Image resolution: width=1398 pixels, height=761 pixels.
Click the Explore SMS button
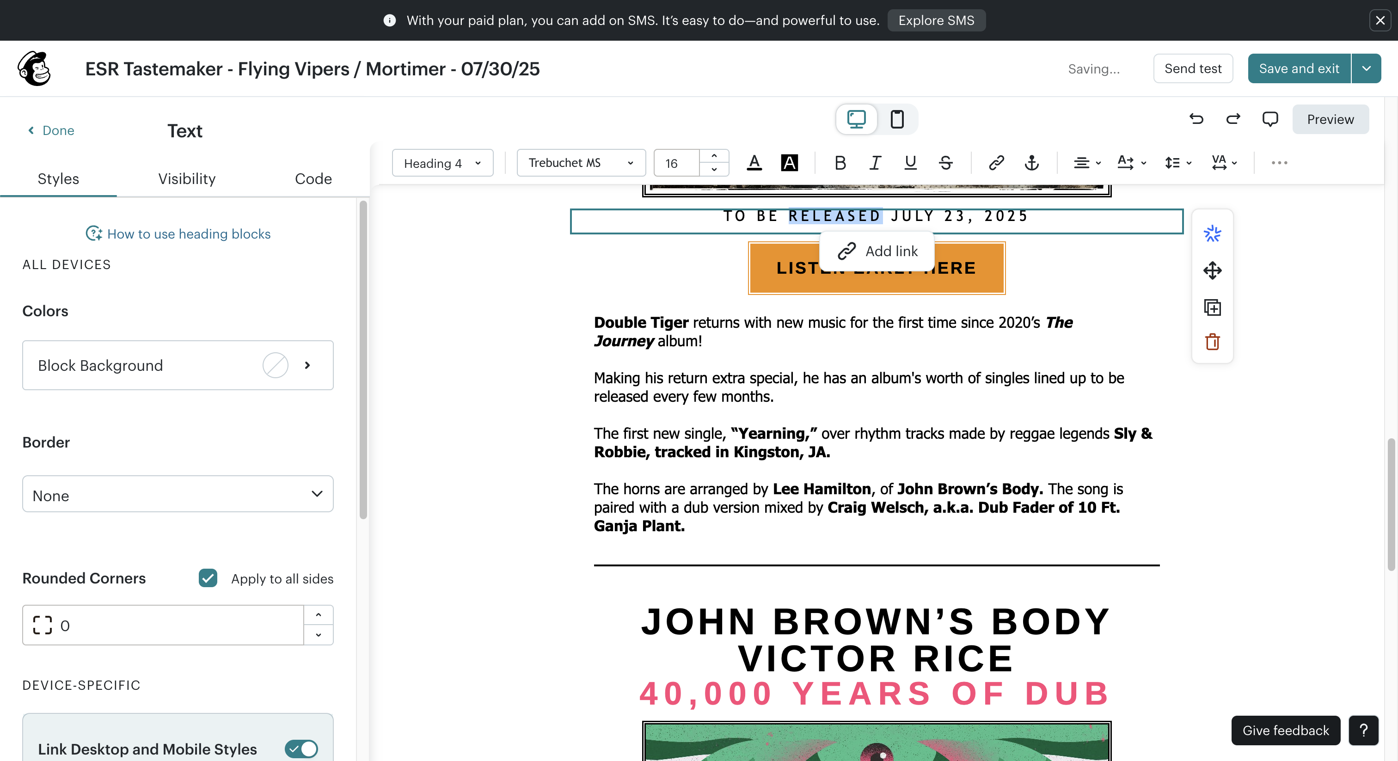point(936,20)
